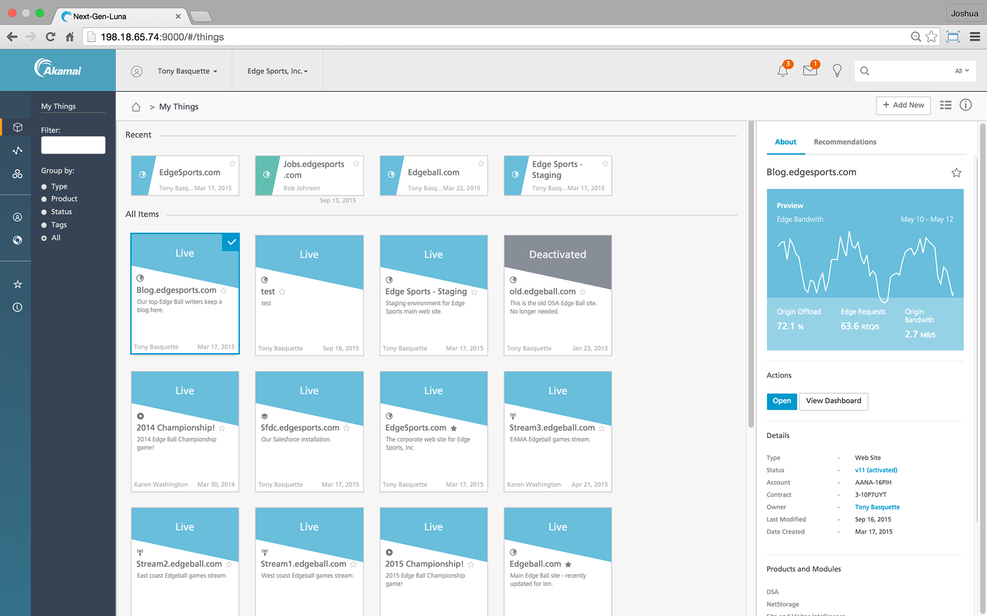
Task: Open Chrome hamburger menu
Action: tap(975, 36)
